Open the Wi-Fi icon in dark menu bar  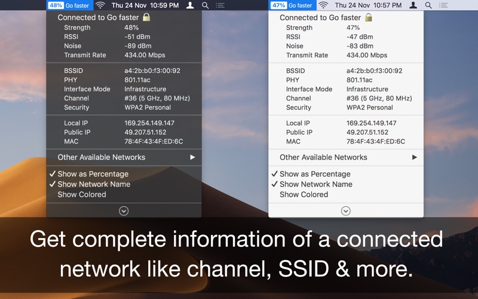tap(100, 5)
